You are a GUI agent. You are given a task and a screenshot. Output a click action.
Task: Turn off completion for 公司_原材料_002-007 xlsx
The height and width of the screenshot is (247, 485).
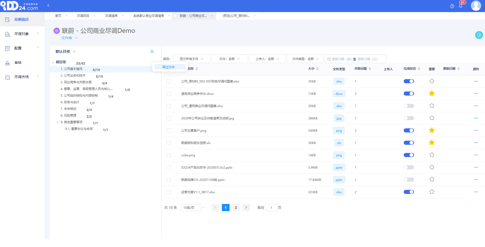tap(409, 81)
